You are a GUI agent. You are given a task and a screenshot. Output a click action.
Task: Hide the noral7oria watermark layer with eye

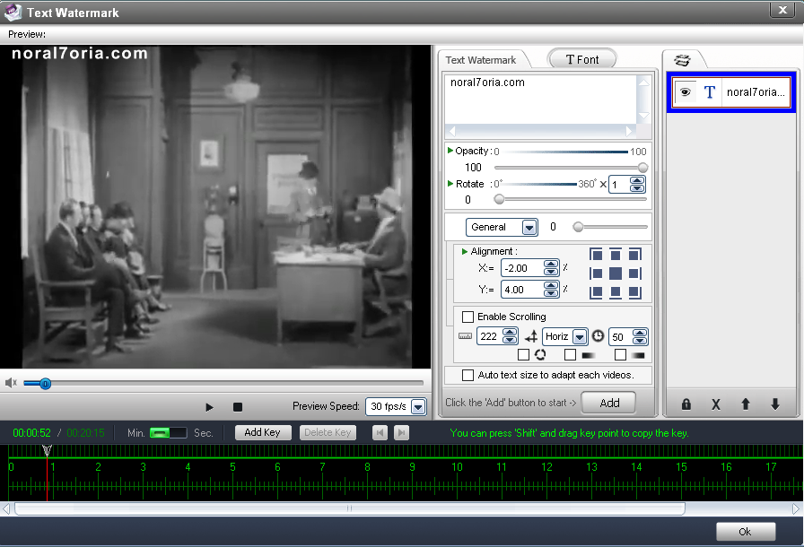[x=686, y=91]
